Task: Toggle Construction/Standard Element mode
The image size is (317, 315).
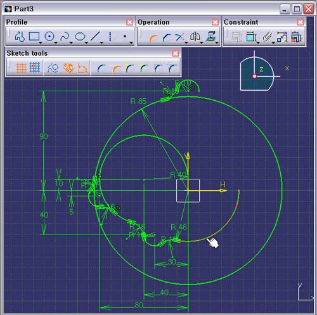Action: coord(53,68)
